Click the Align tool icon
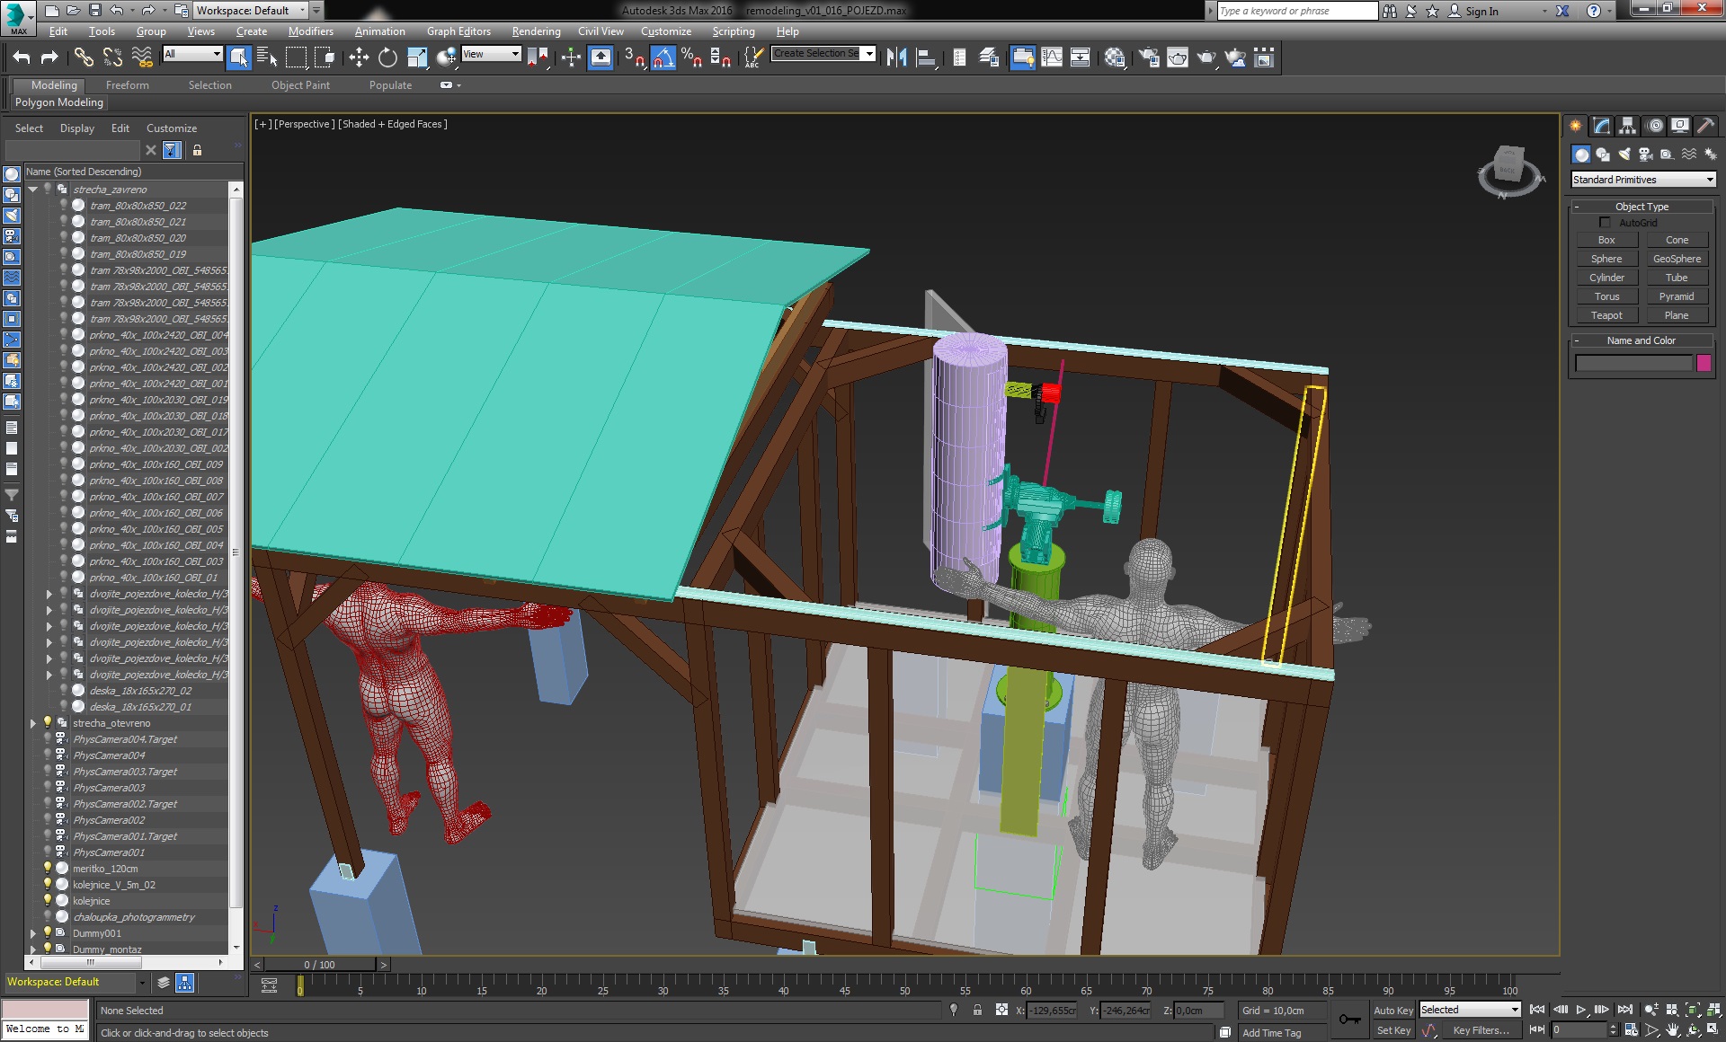Viewport: 1726px width, 1042px height. (926, 57)
